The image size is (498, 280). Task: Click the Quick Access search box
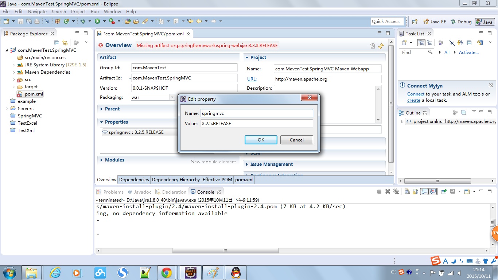[x=387, y=22]
